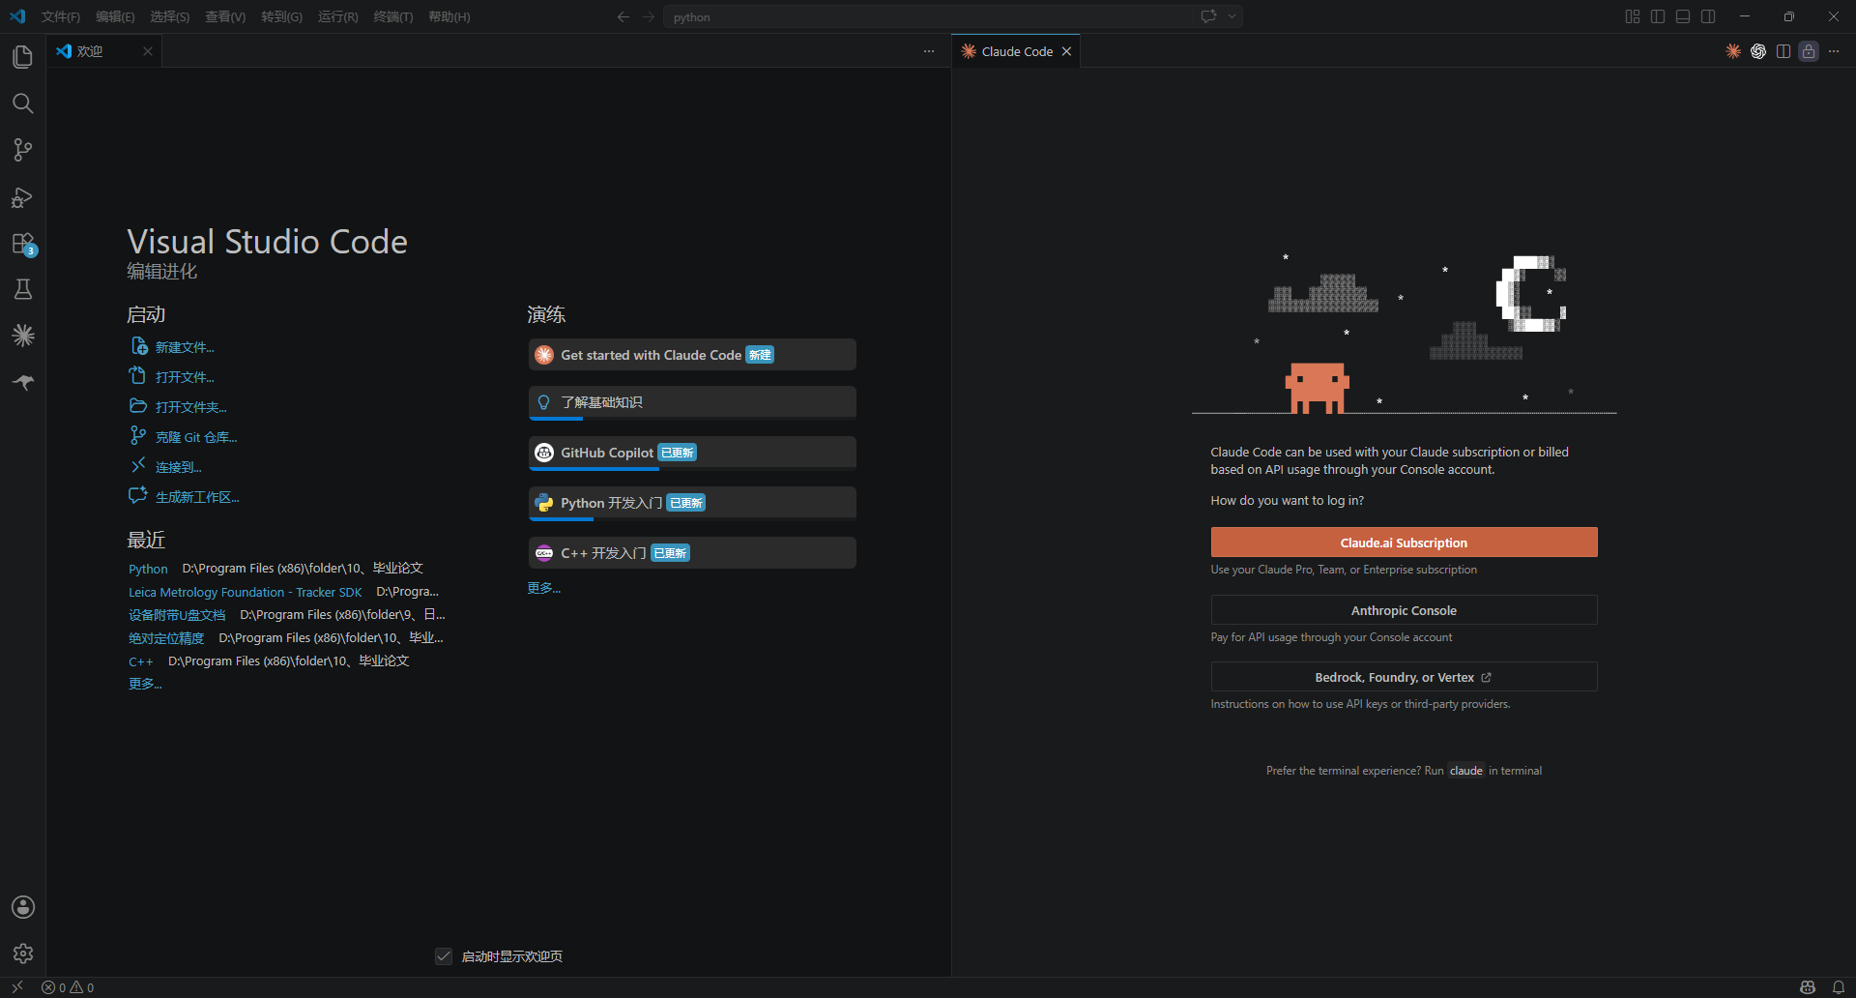Screen dimensions: 1856x998
Task: Open the errors and warnings problems indicator
Action: click(68, 987)
